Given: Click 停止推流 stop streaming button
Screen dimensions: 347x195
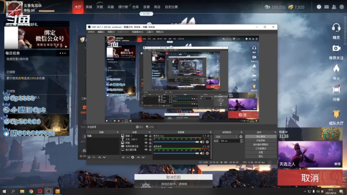Looking at the screenshot, I should pyautogui.click(x=261, y=136).
